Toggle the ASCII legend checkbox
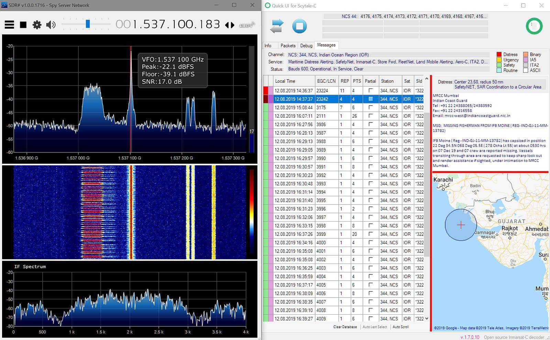Viewport: 550px width, 340px height. pos(526,70)
